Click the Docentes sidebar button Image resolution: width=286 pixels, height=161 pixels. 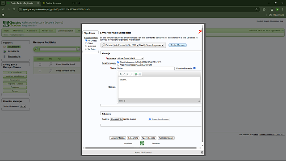[x=15, y=88]
